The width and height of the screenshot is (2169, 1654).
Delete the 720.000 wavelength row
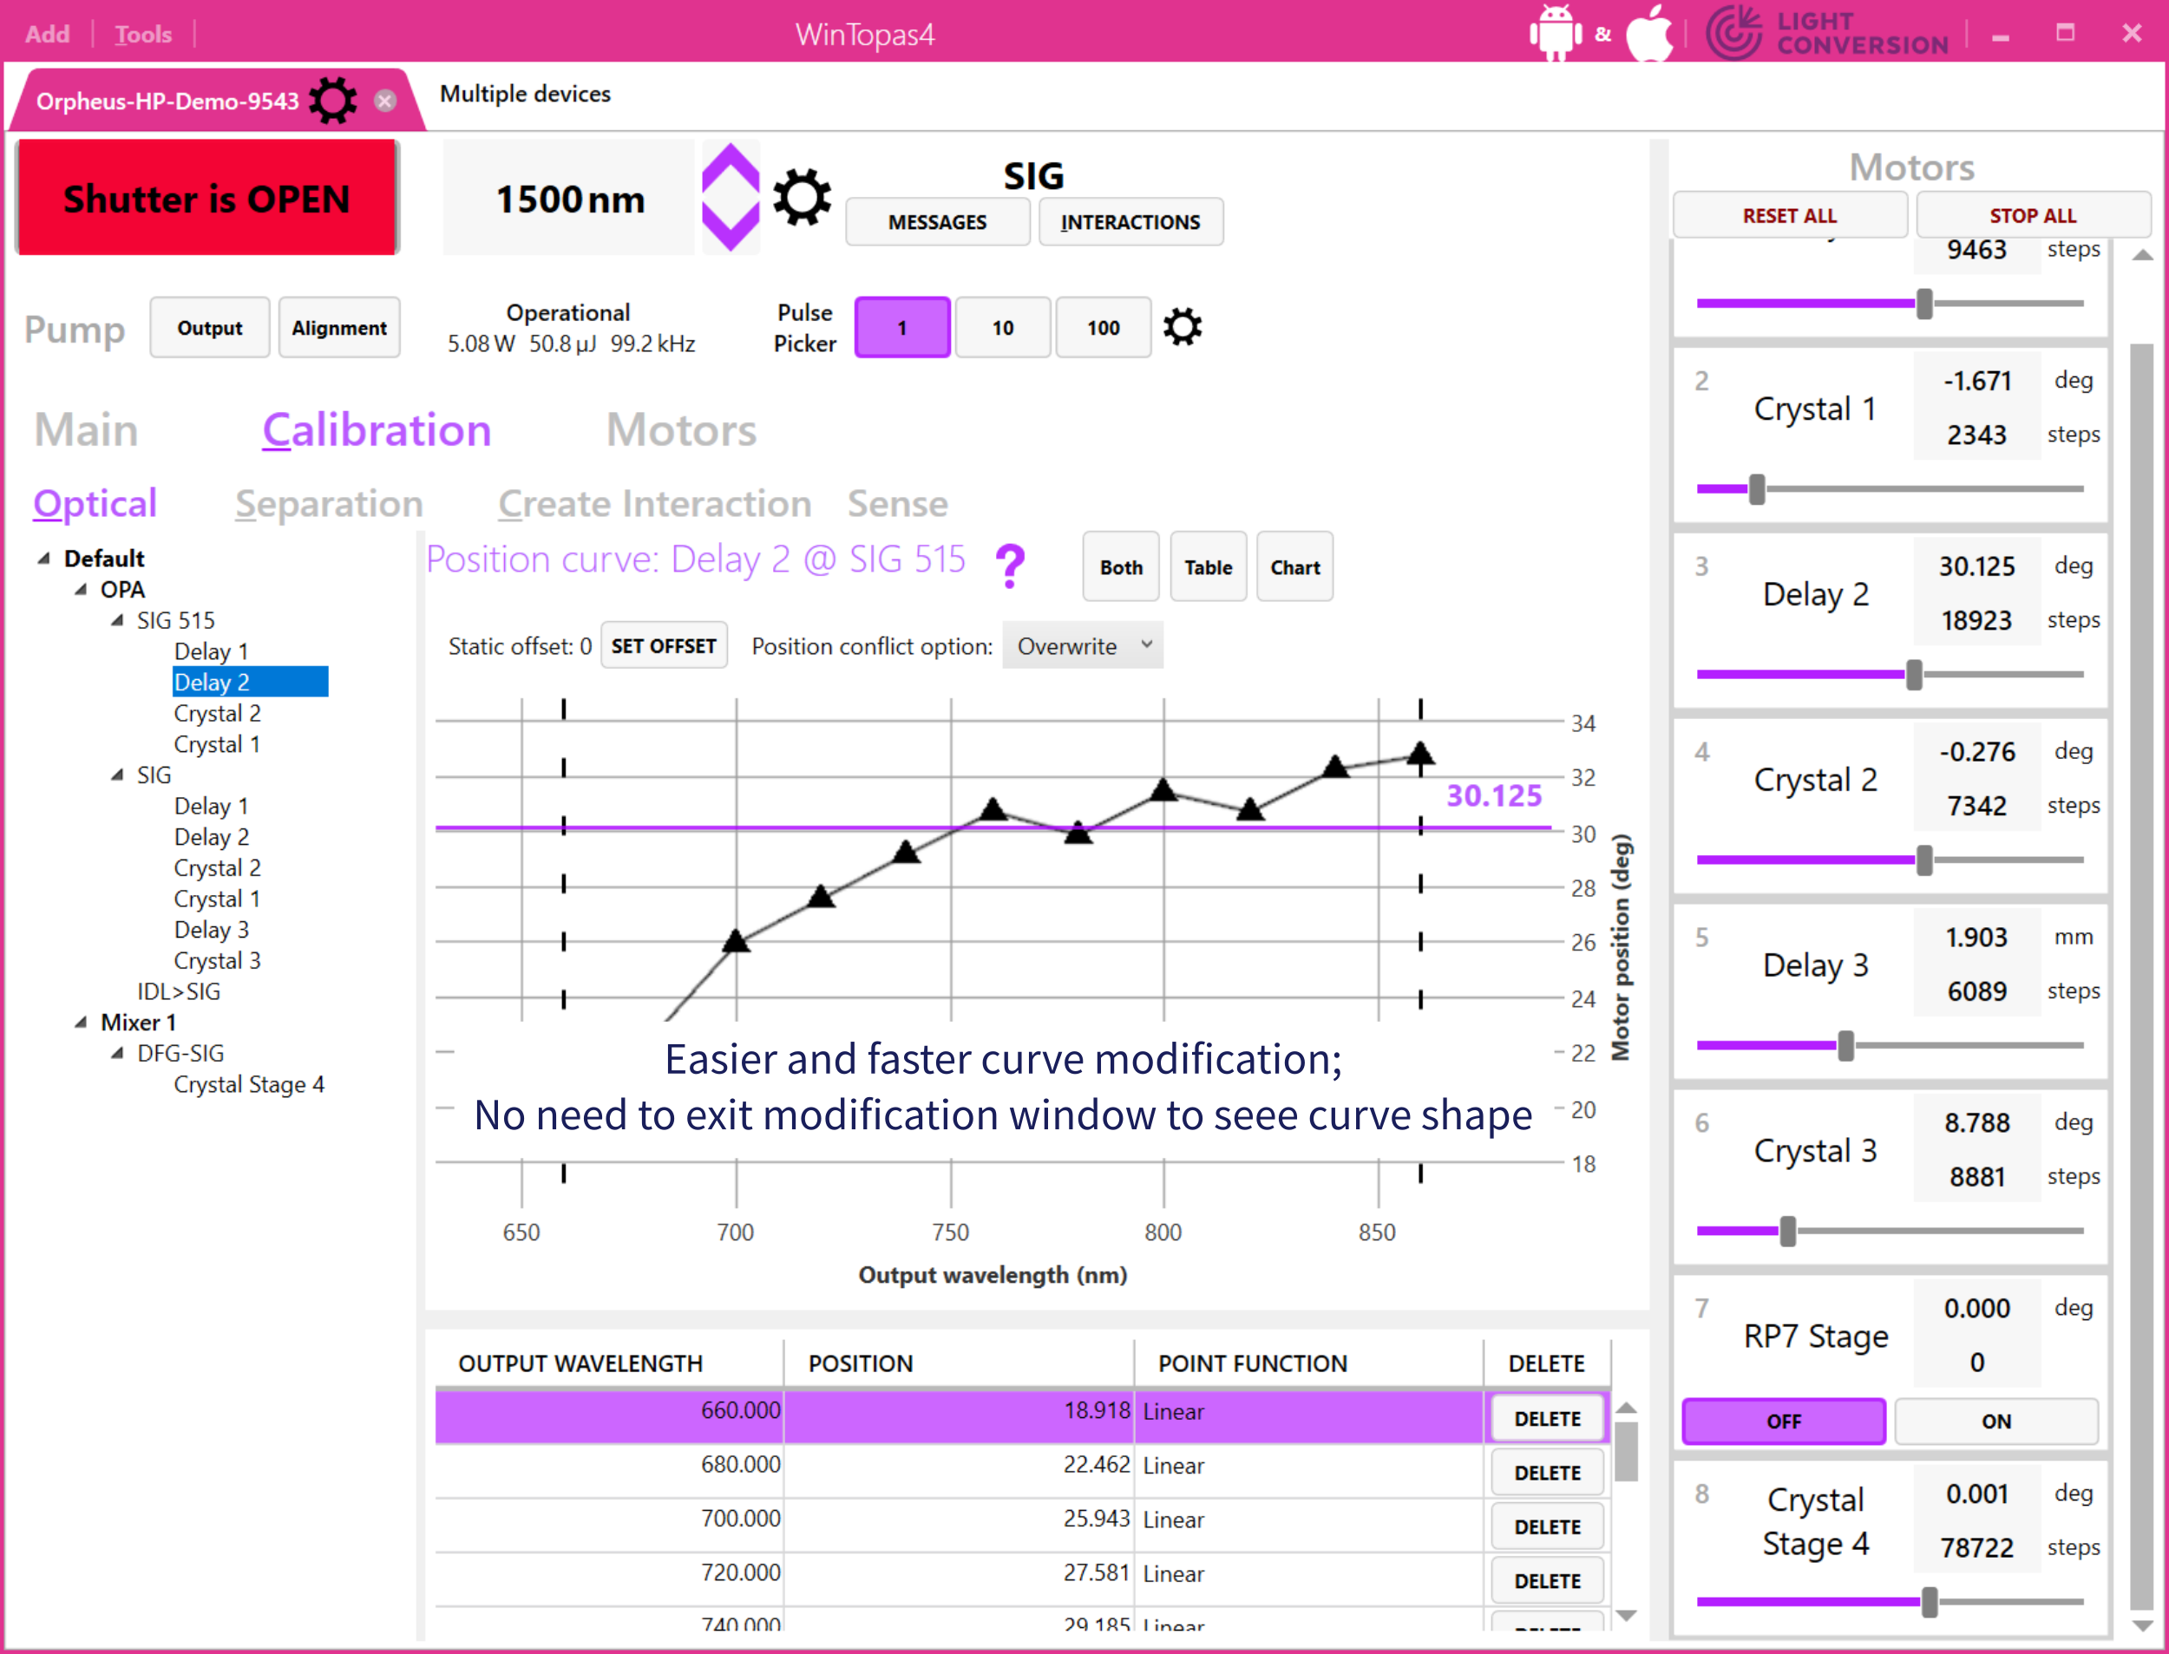(x=1547, y=1581)
